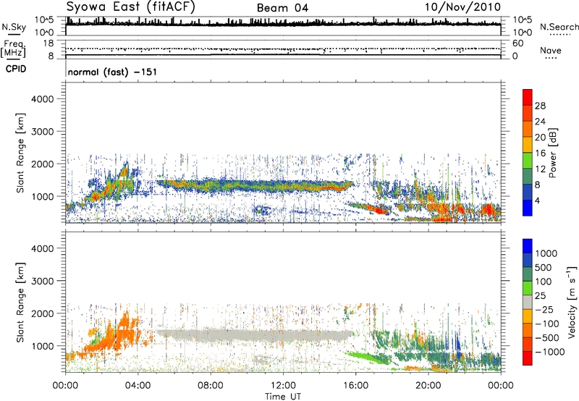Viewport: 579px width, 401px height.
Task: Click the '500' label on the velocity colorbar
Action: click(543, 267)
